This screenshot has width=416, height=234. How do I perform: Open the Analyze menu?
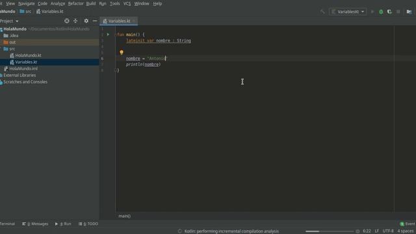(58, 3)
